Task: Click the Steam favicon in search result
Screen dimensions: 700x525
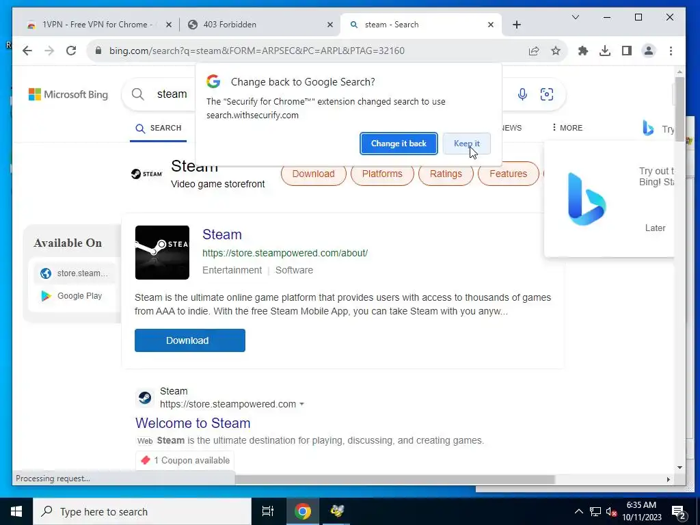Action: click(x=145, y=397)
